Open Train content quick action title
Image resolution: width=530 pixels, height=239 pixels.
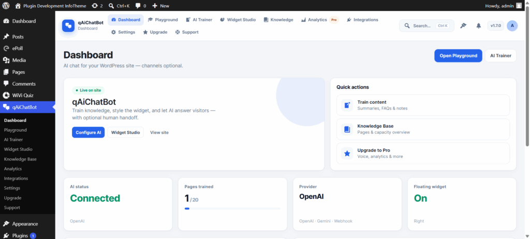click(372, 102)
